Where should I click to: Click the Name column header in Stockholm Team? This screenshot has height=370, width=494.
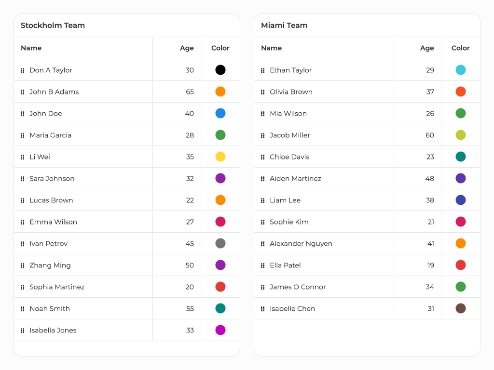pyautogui.click(x=31, y=48)
